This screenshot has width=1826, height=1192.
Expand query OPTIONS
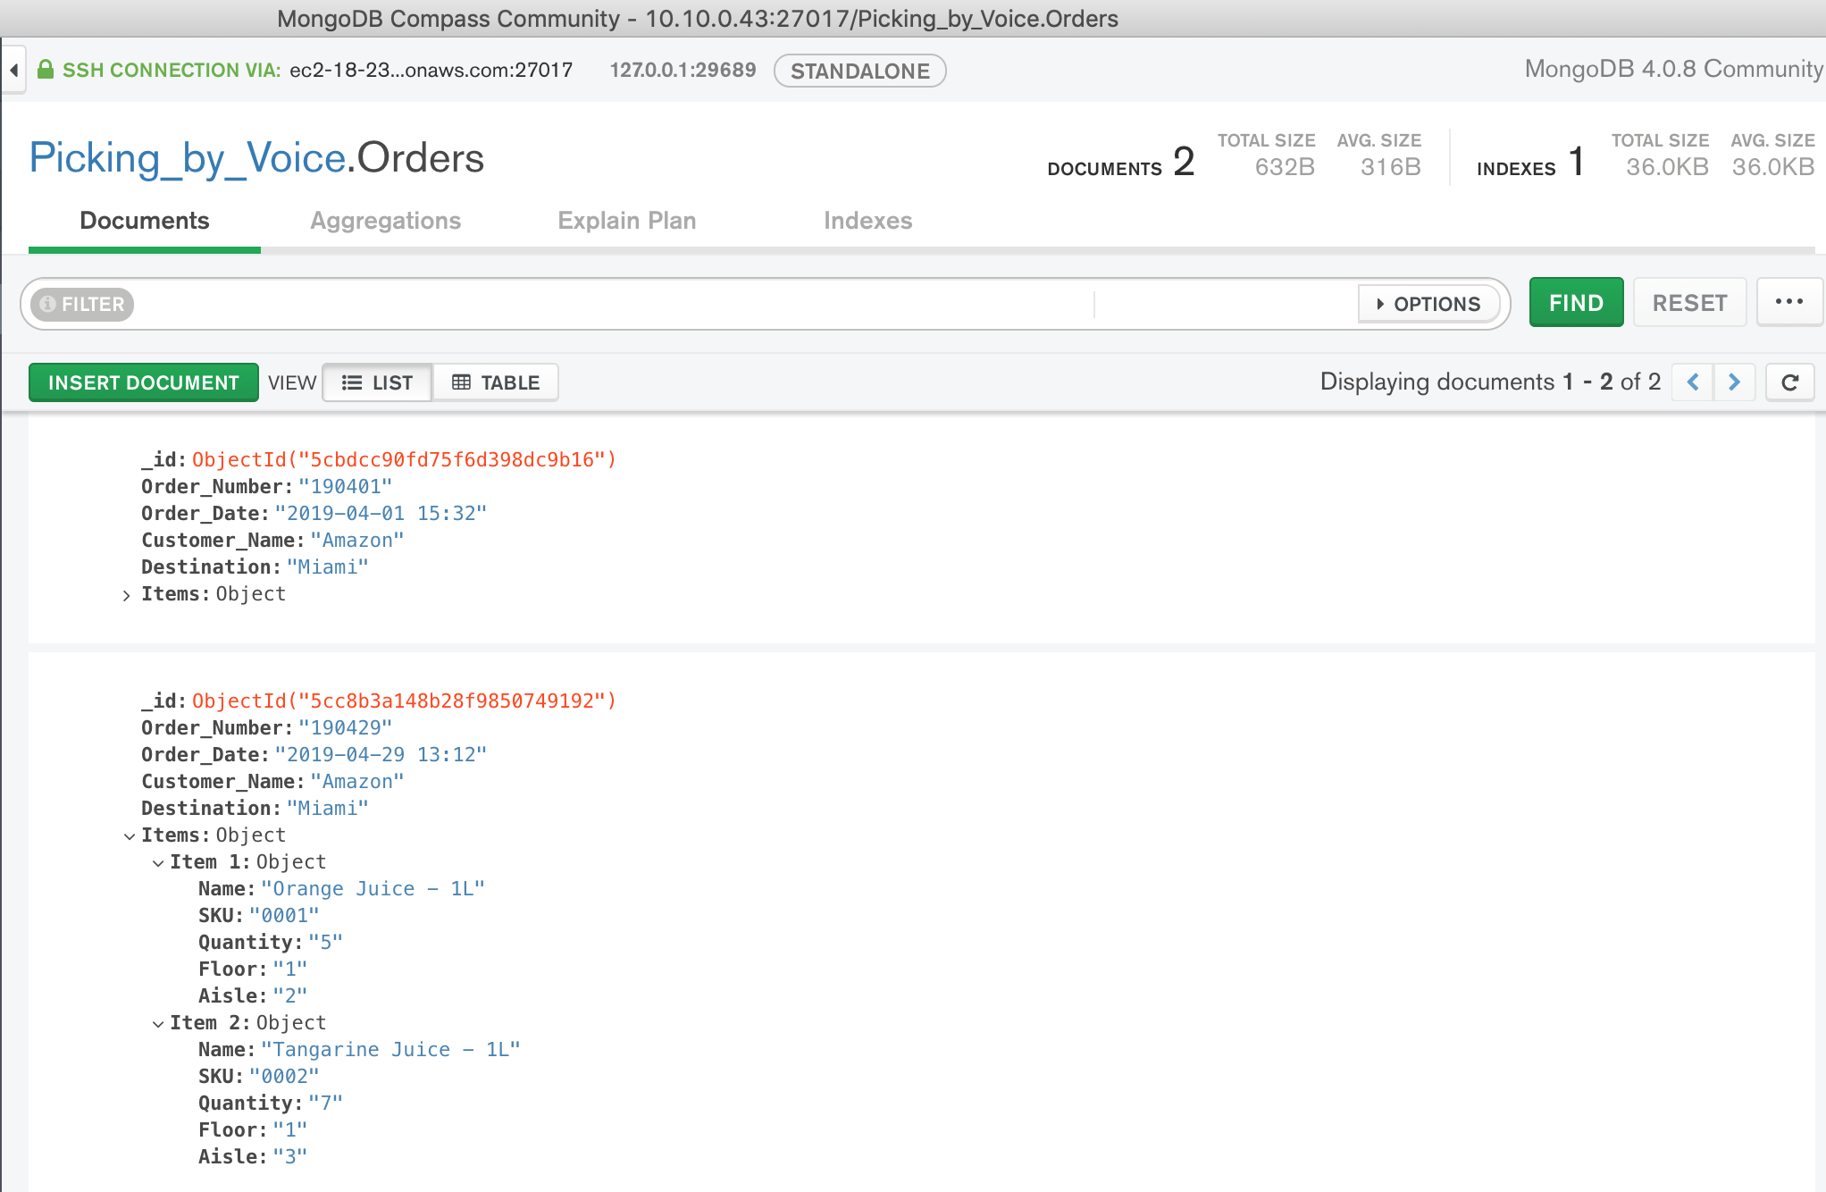[1428, 304]
